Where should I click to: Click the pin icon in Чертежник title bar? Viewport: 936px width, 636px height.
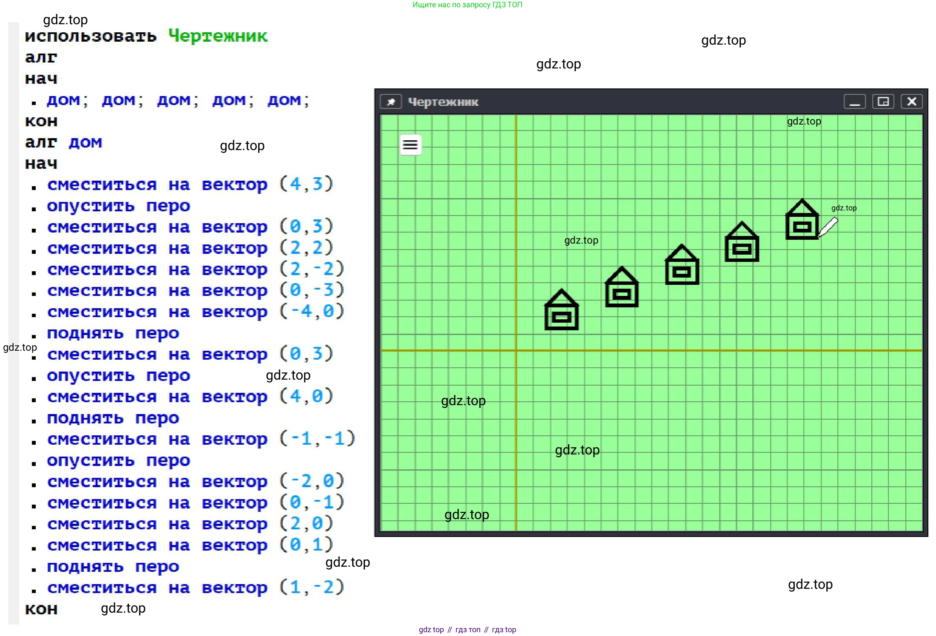391,102
